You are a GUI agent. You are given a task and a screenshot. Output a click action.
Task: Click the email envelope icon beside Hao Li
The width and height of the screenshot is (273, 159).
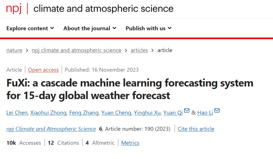pyautogui.click(x=217, y=111)
